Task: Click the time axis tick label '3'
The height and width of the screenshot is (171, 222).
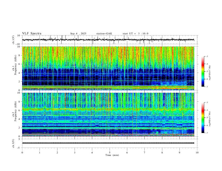Action: click(75, 153)
